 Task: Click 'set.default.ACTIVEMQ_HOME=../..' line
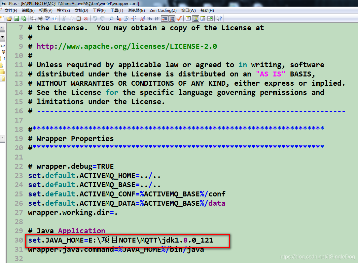coord(94,175)
